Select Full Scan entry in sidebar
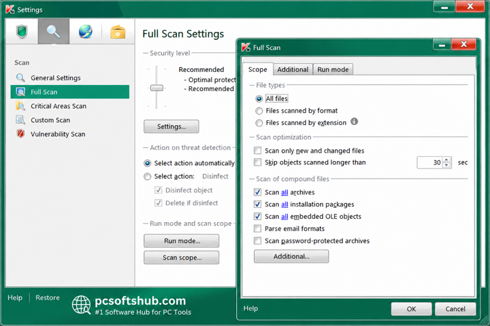490x326 pixels. coord(70,92)
